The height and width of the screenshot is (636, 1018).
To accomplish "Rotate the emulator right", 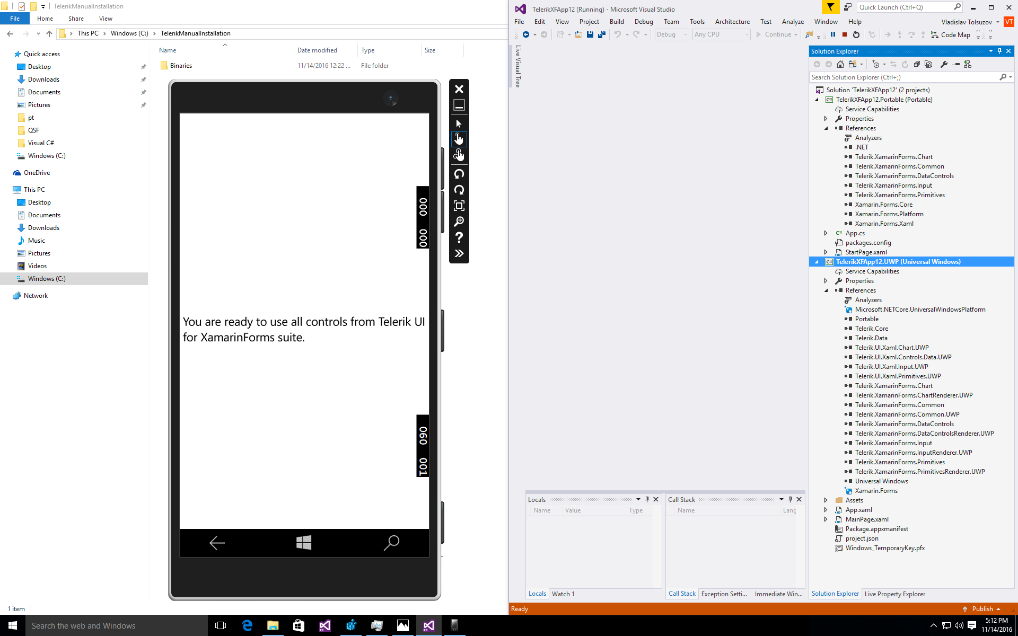I will coord(459,190).
